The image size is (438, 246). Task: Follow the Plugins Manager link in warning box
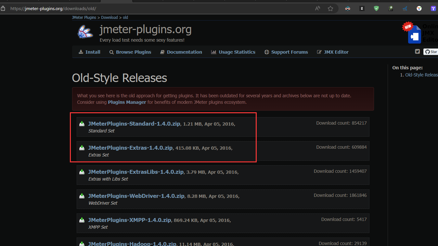(127, 102)
